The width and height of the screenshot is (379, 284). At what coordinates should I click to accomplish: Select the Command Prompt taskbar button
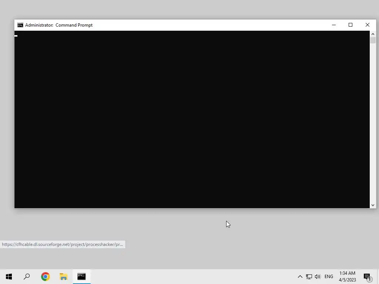[x=81, y=277]
